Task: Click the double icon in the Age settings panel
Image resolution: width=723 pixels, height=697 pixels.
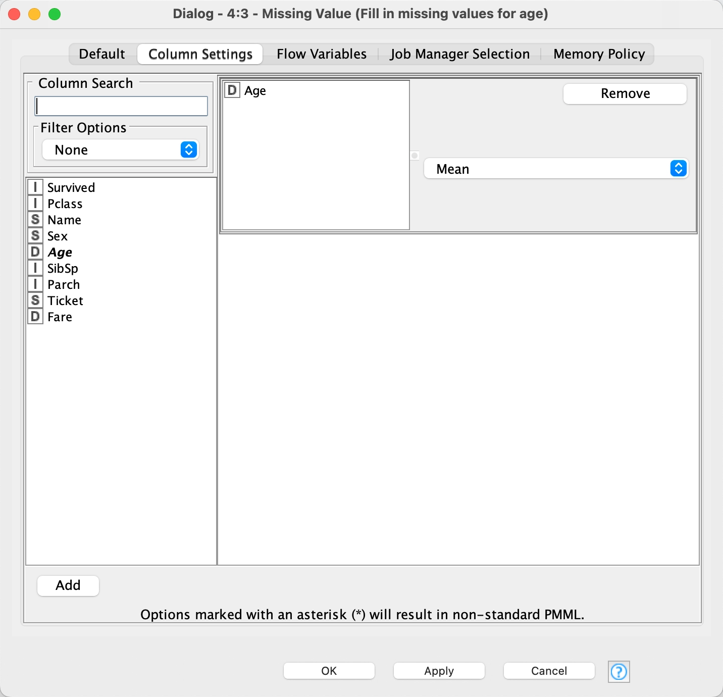Action: (x=232, y=90)
